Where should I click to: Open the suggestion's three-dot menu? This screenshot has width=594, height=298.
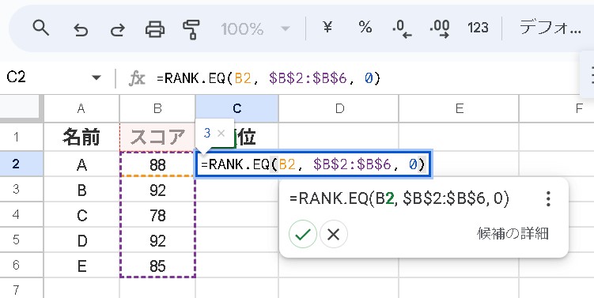click(548, 198)
